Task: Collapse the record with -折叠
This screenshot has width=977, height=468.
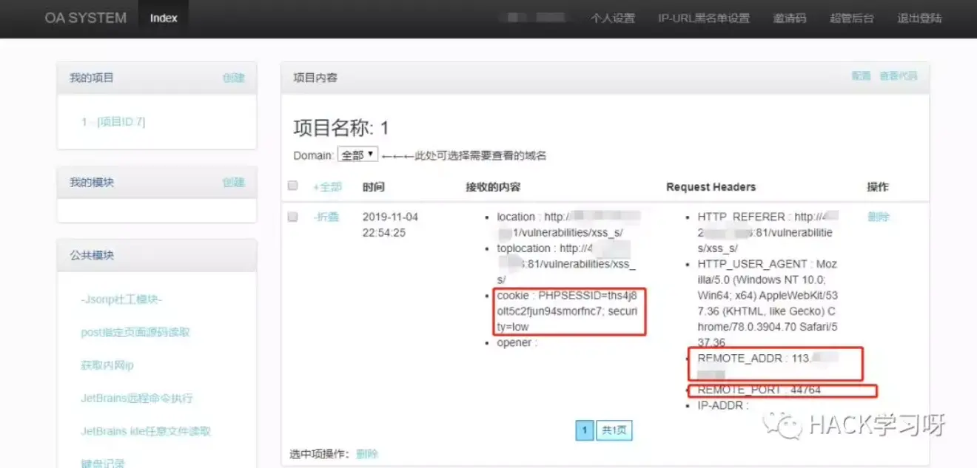Action: click(x=326, y=217)
